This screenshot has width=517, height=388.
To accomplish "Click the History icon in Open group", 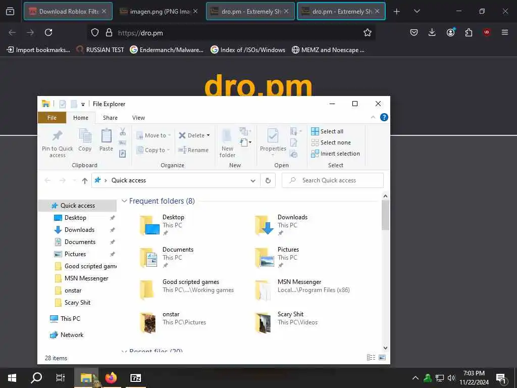I will point(293,154).
